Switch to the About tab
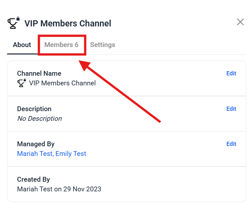The image size is (252, 211). [x=22, y=45]
